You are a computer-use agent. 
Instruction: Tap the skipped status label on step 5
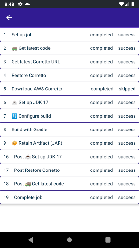click(127, 89)
